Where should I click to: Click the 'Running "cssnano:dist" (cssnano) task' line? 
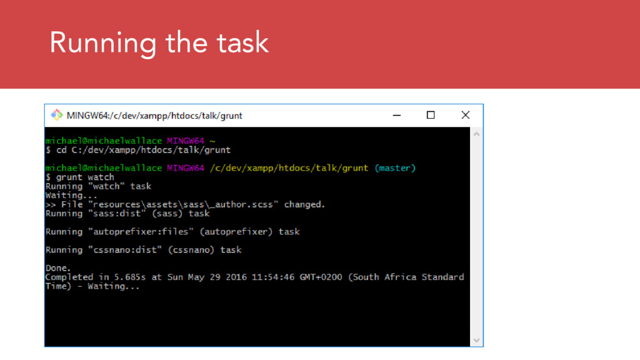[x=143, y=250]
